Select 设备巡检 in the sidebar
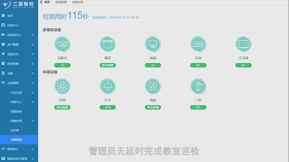 [x=16, y=140]
